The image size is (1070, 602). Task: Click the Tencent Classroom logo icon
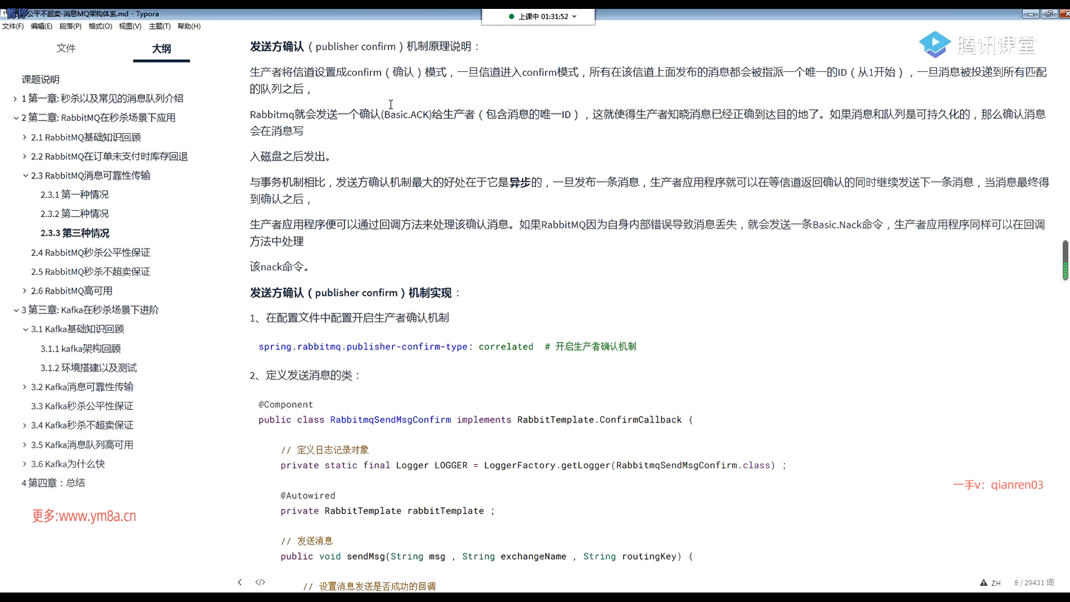tap(935, 45)
